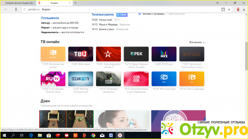Click the Yandex Я home button
Screen dimensions: 248x139
pyautogui.click(x=16, y=10)
